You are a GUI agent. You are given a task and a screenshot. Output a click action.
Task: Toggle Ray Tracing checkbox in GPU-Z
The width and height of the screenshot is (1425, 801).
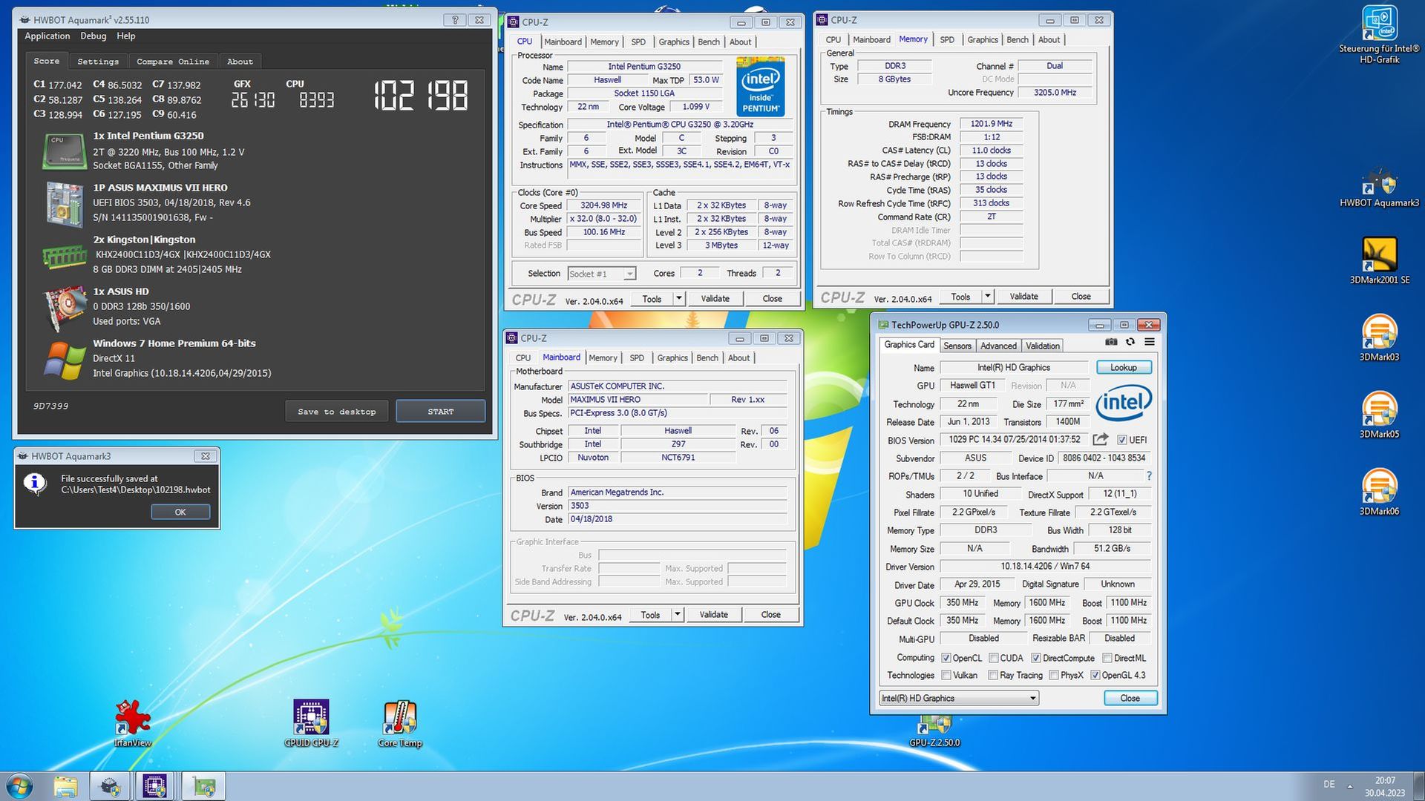tap(993, 675)
